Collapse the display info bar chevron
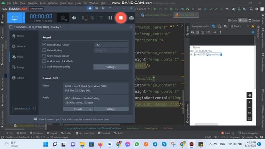Screen dimensions: 265x149 click(x=131, y=27)
